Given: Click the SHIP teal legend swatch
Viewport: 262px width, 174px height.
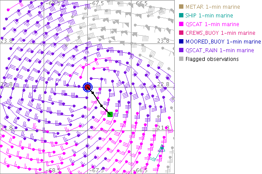Looking at the screenshot, I should tap(181, 16).
